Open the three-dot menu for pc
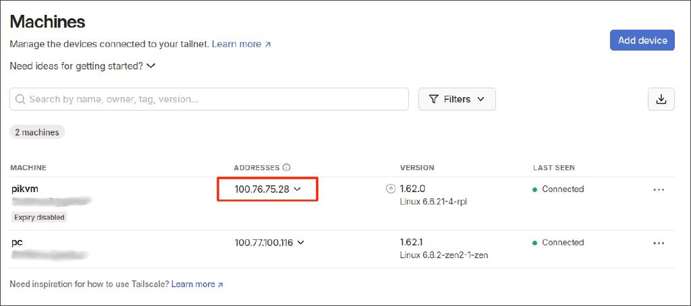This screenshot has width=691, height=306. coord(659,243)
